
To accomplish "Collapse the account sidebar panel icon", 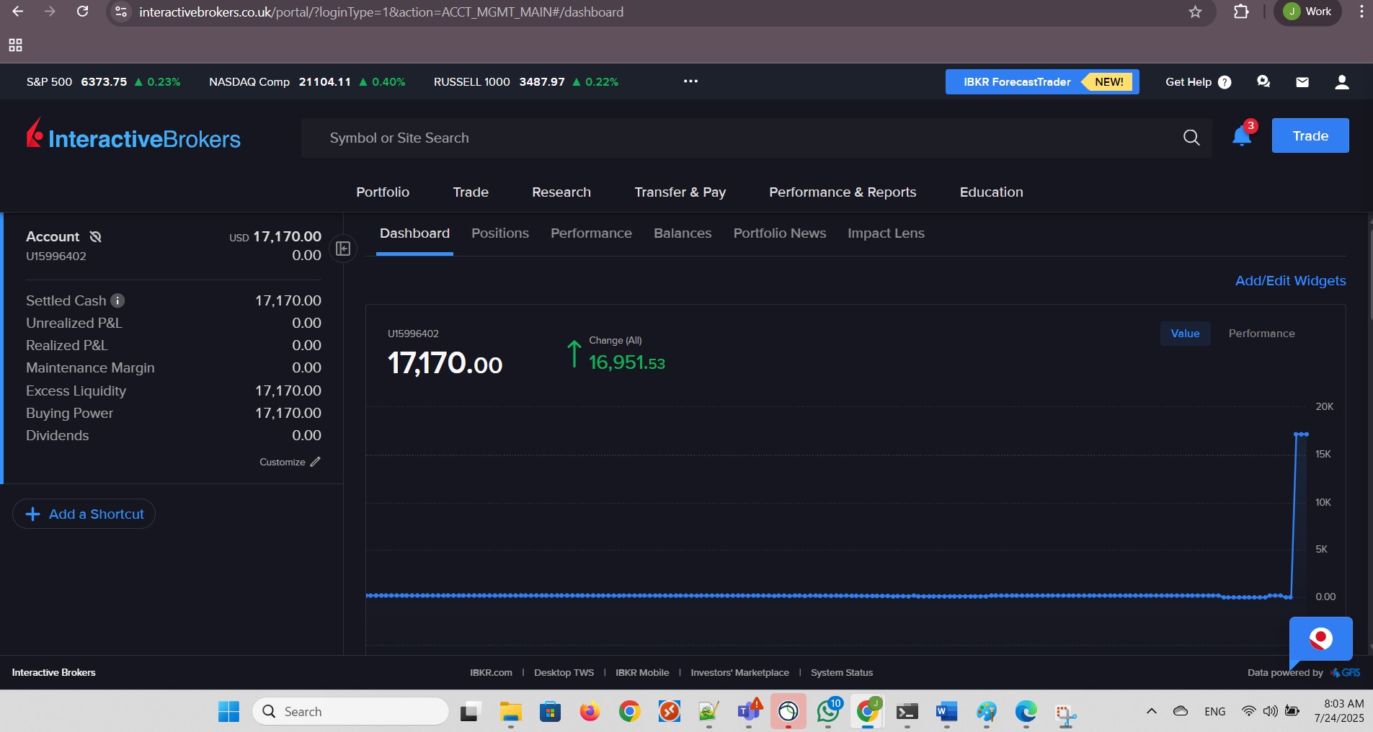I will (x=343, y=249).
